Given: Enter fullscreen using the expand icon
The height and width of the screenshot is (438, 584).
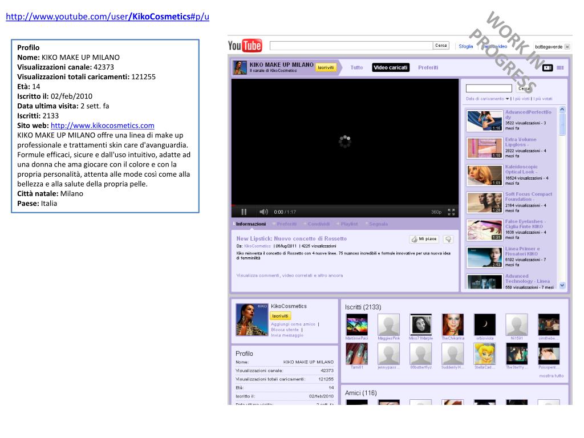Looking at the screenshot, I should click(452, 212).
